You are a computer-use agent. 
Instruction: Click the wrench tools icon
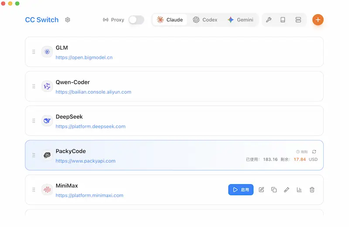click(x=269, y=20)
